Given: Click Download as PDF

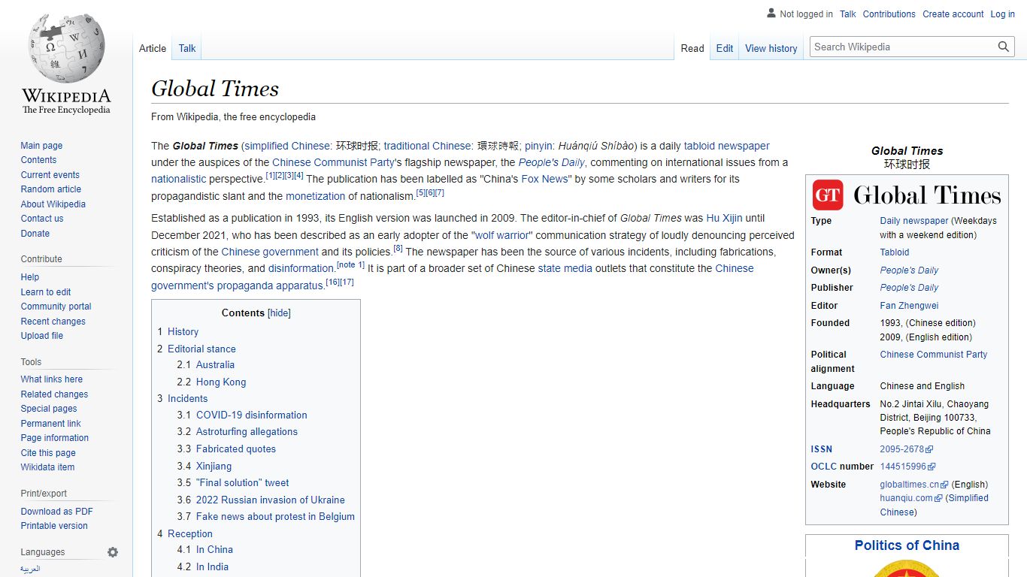Looking at the screenshot, I should point(56,512).
